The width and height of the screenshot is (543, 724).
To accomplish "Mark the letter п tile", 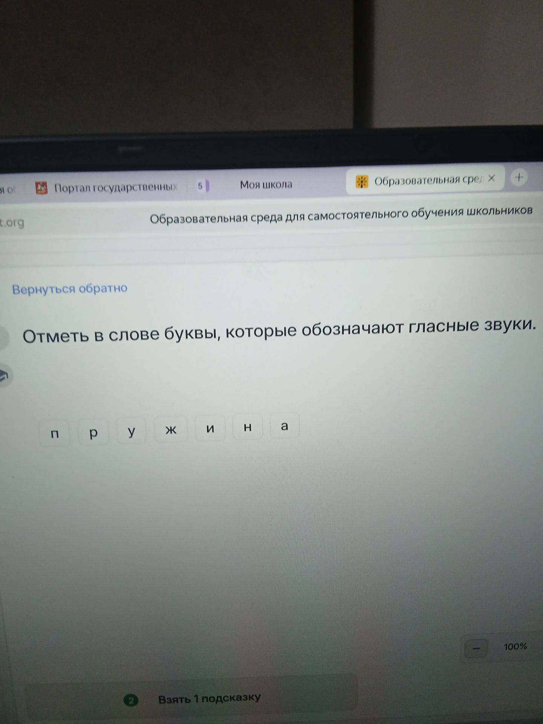I will (55, 434).
